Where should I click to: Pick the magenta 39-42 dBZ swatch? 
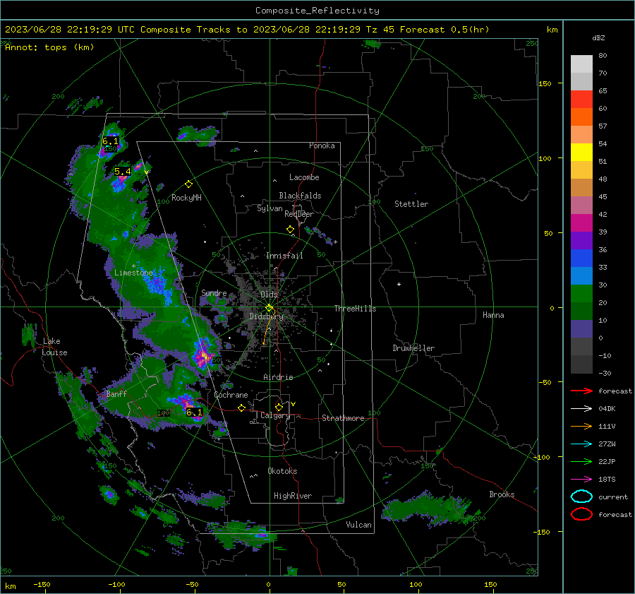point(581,223)
